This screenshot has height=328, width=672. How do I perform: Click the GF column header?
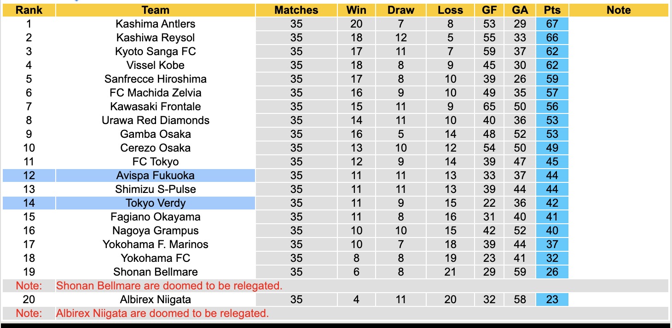coord(489,10)
